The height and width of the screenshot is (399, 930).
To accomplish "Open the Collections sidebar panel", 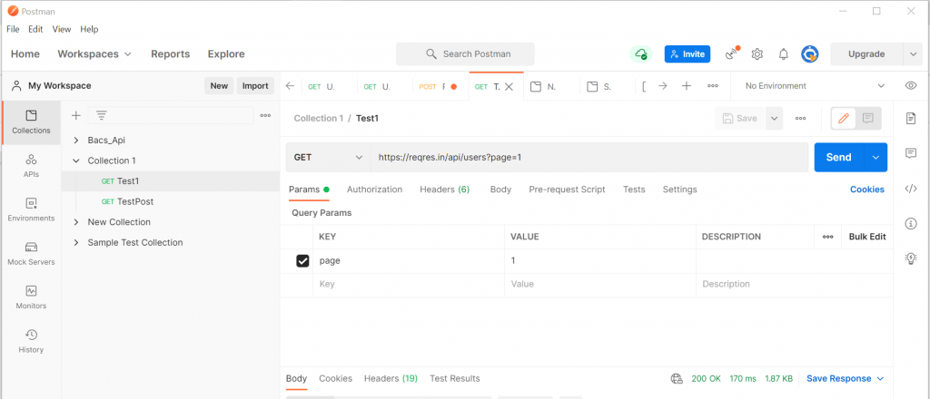I will click(x=31, y=122).
